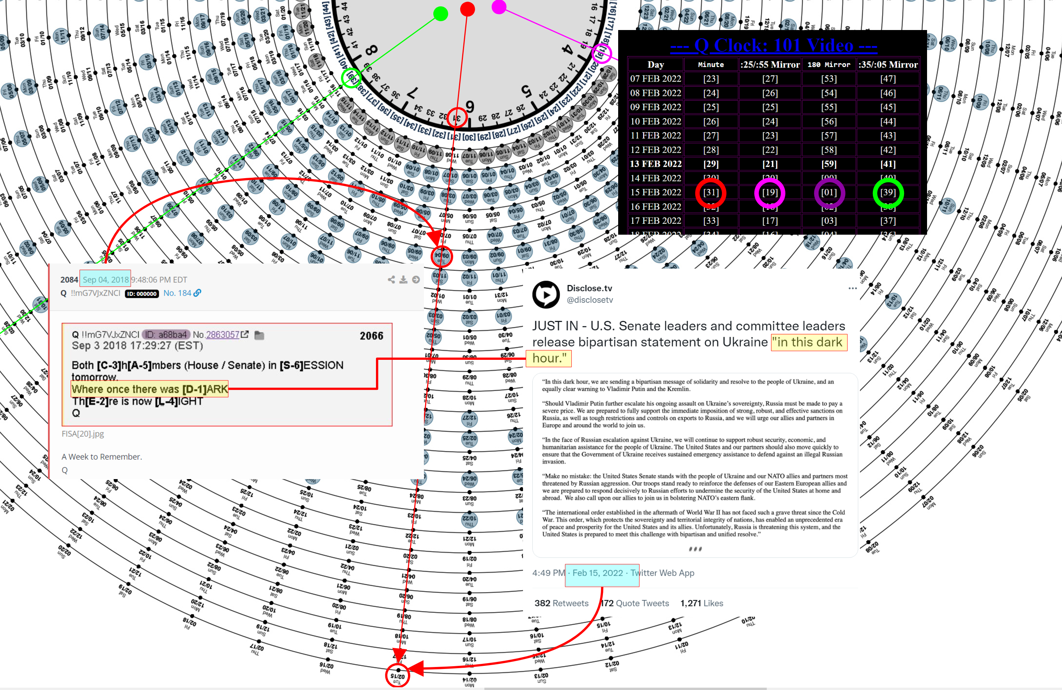Click the Feb 15, 2022 tweet timestamp
This screenshot has height=690, width=1062.
597,573
